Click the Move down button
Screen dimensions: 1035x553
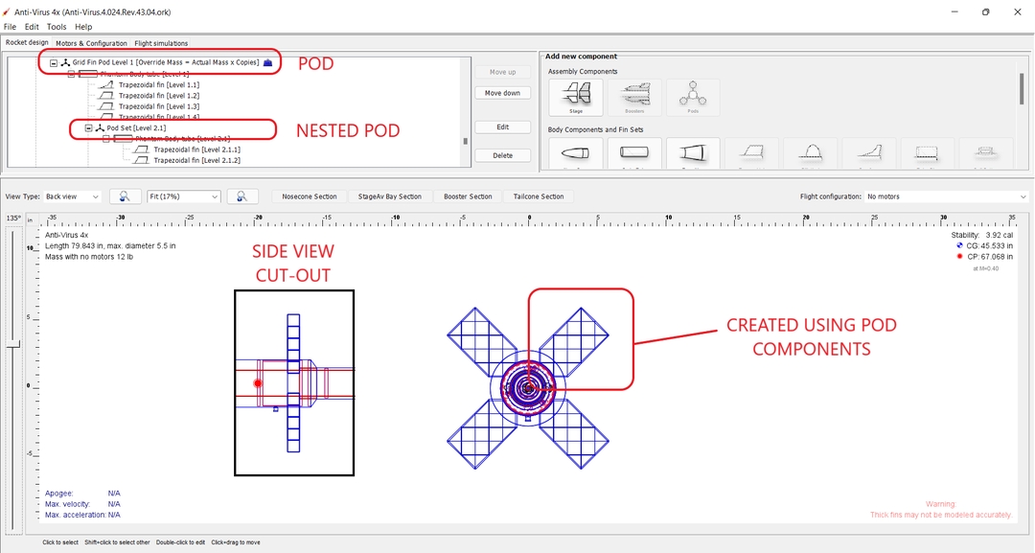502,93
